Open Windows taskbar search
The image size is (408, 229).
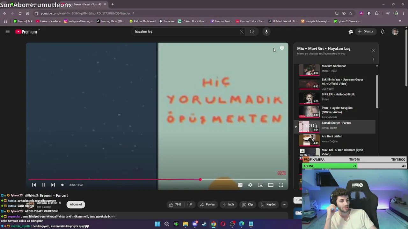pos(167,224)
